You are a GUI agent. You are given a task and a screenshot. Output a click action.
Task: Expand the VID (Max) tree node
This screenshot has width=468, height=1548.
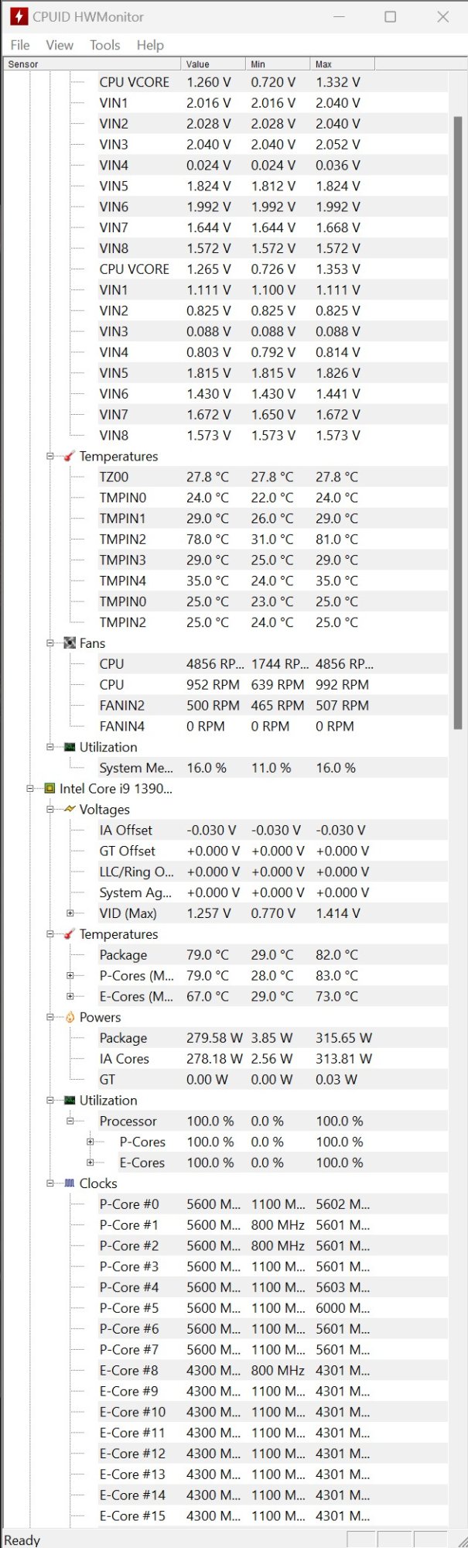pyautogui.click(x=70, y=913)
